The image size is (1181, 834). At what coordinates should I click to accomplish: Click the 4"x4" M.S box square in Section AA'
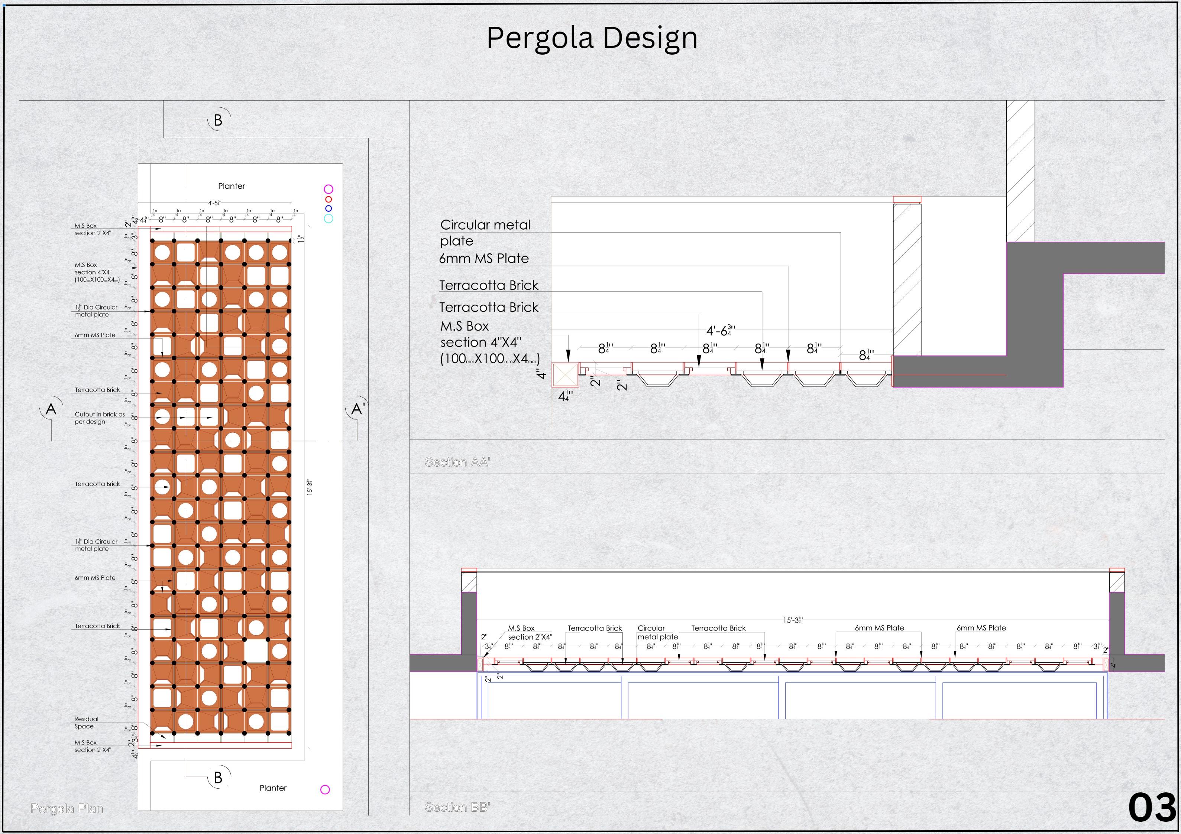tap(565, 375)
